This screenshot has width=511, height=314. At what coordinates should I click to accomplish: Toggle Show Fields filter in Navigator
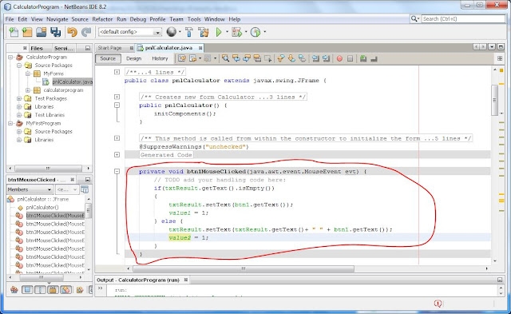coord(27,289)
